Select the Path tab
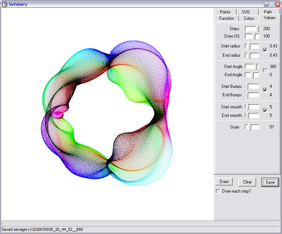The width and height of the screenshot is (282, 234). tap(267, 12)
